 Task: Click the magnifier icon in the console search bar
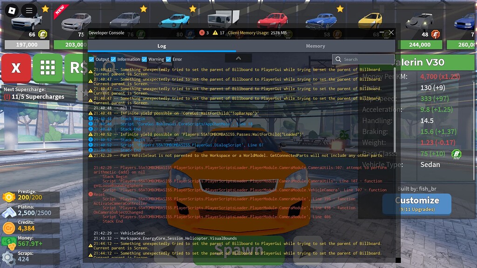[x=339, y=59]
